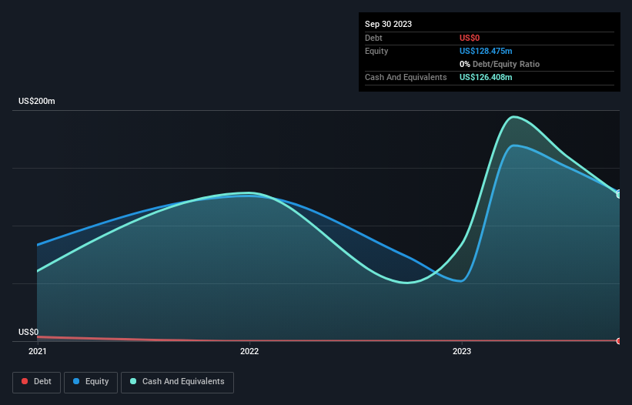
Task: Click the 0% Debt/Equity Ratio text
Action: tap(500, 64)
